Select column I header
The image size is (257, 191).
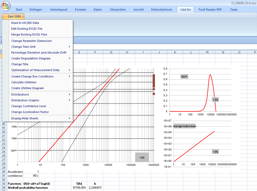[x=143, y=52]
